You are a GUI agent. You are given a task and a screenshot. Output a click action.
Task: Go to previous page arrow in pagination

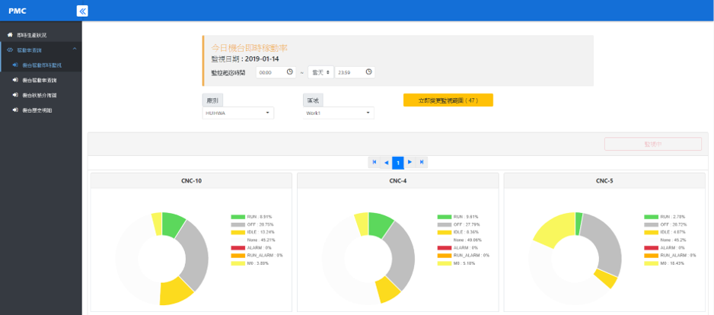click(x=386, y=162)
